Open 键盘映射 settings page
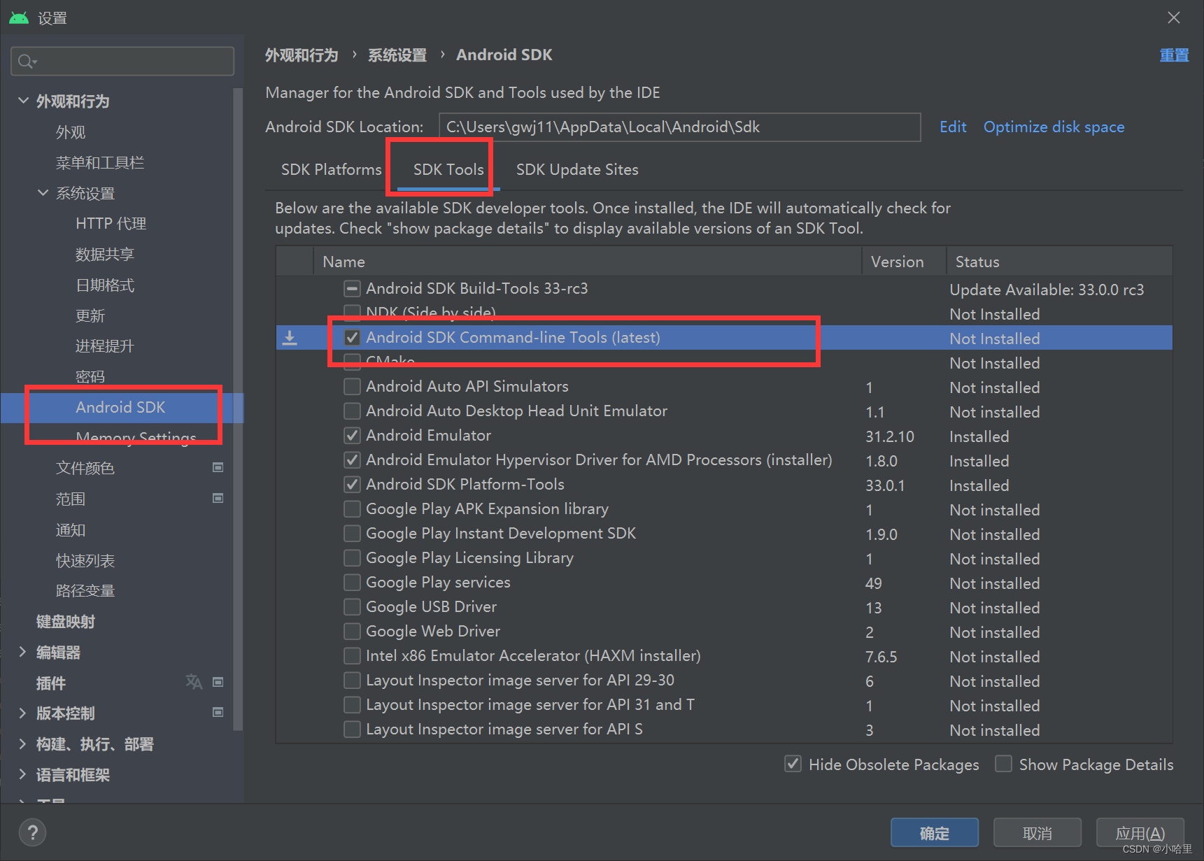 [66, 622]
